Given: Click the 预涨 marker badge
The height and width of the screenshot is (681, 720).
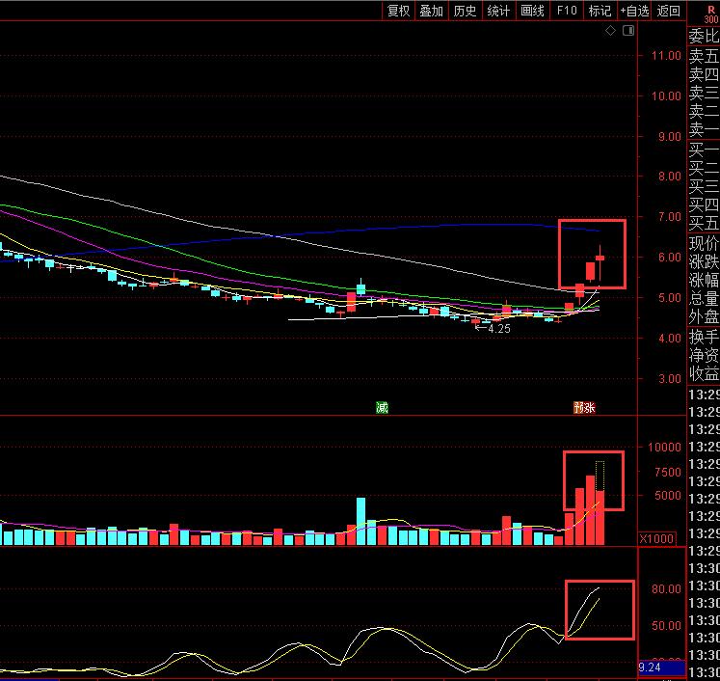Looking at the screenshot, I should (x=584, y=408).
